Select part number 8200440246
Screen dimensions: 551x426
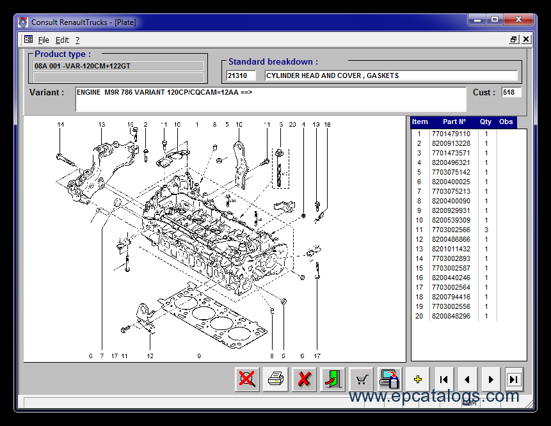(x=451, y=278)
